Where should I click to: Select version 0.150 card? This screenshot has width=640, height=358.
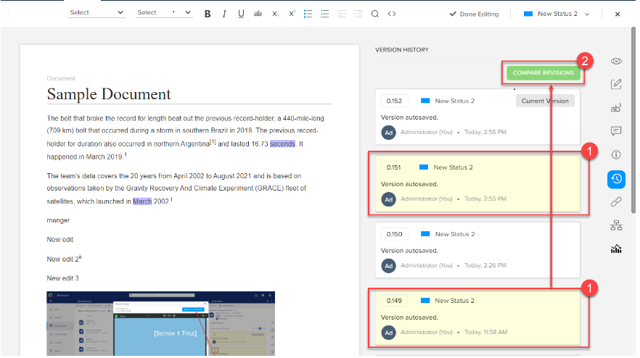[x=477, y=250]
